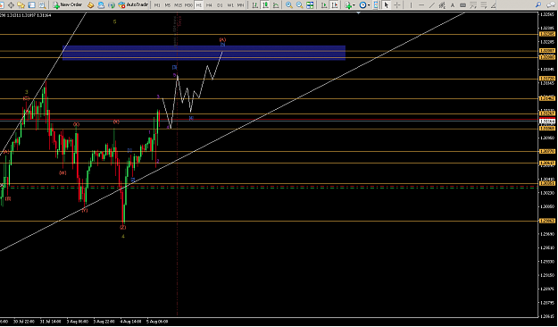This screenshot has width=558, height=327.
Task: Select the Fibonacci retracement tool
Action: 472,5
